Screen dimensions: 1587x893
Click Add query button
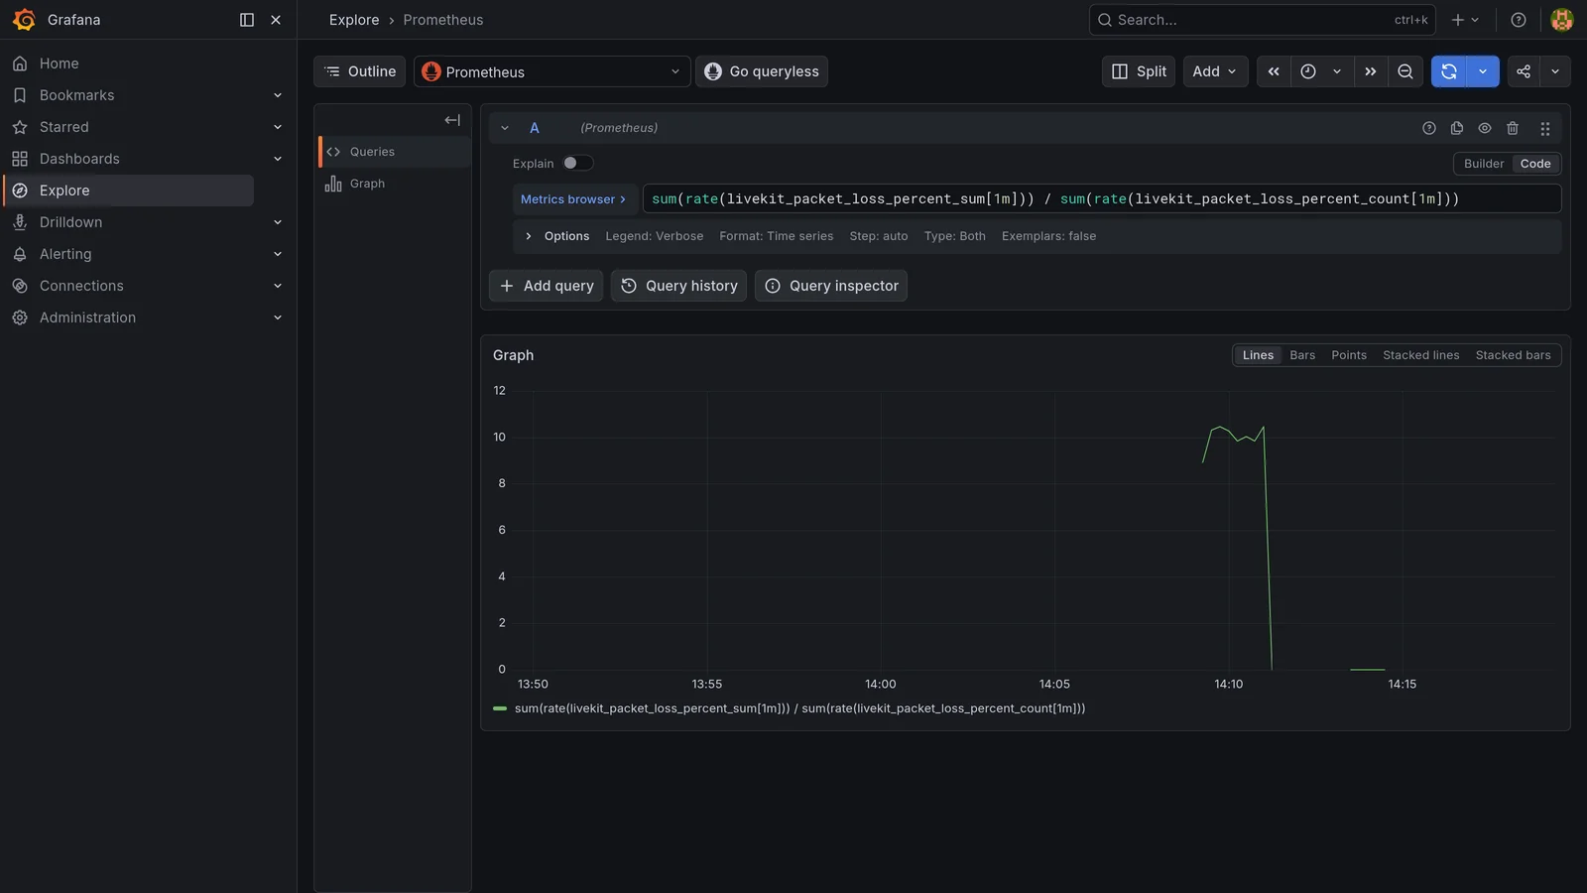point(546,286)
